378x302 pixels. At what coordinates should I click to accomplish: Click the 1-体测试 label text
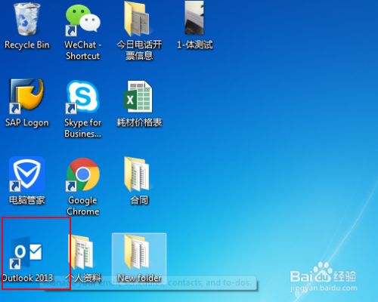pos(195,45)
